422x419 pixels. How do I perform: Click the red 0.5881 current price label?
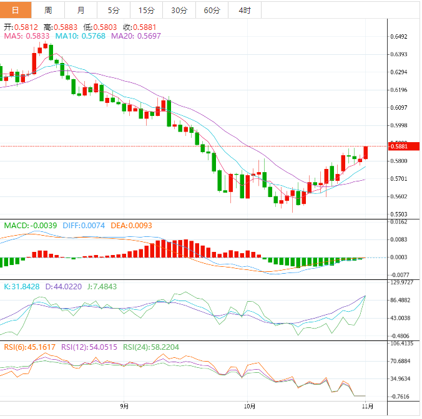[x=404, y=146]
